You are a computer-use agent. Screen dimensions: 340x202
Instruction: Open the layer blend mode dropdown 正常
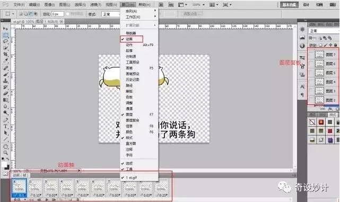[x=324, y=31]
